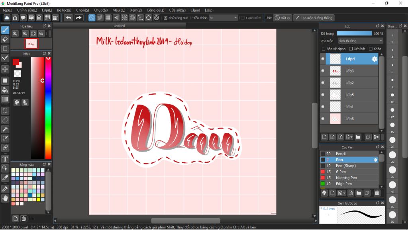This screenshot has width=408, height=230.
Task: Click the rainbow hue slider bar
Action: pos(48,108)
